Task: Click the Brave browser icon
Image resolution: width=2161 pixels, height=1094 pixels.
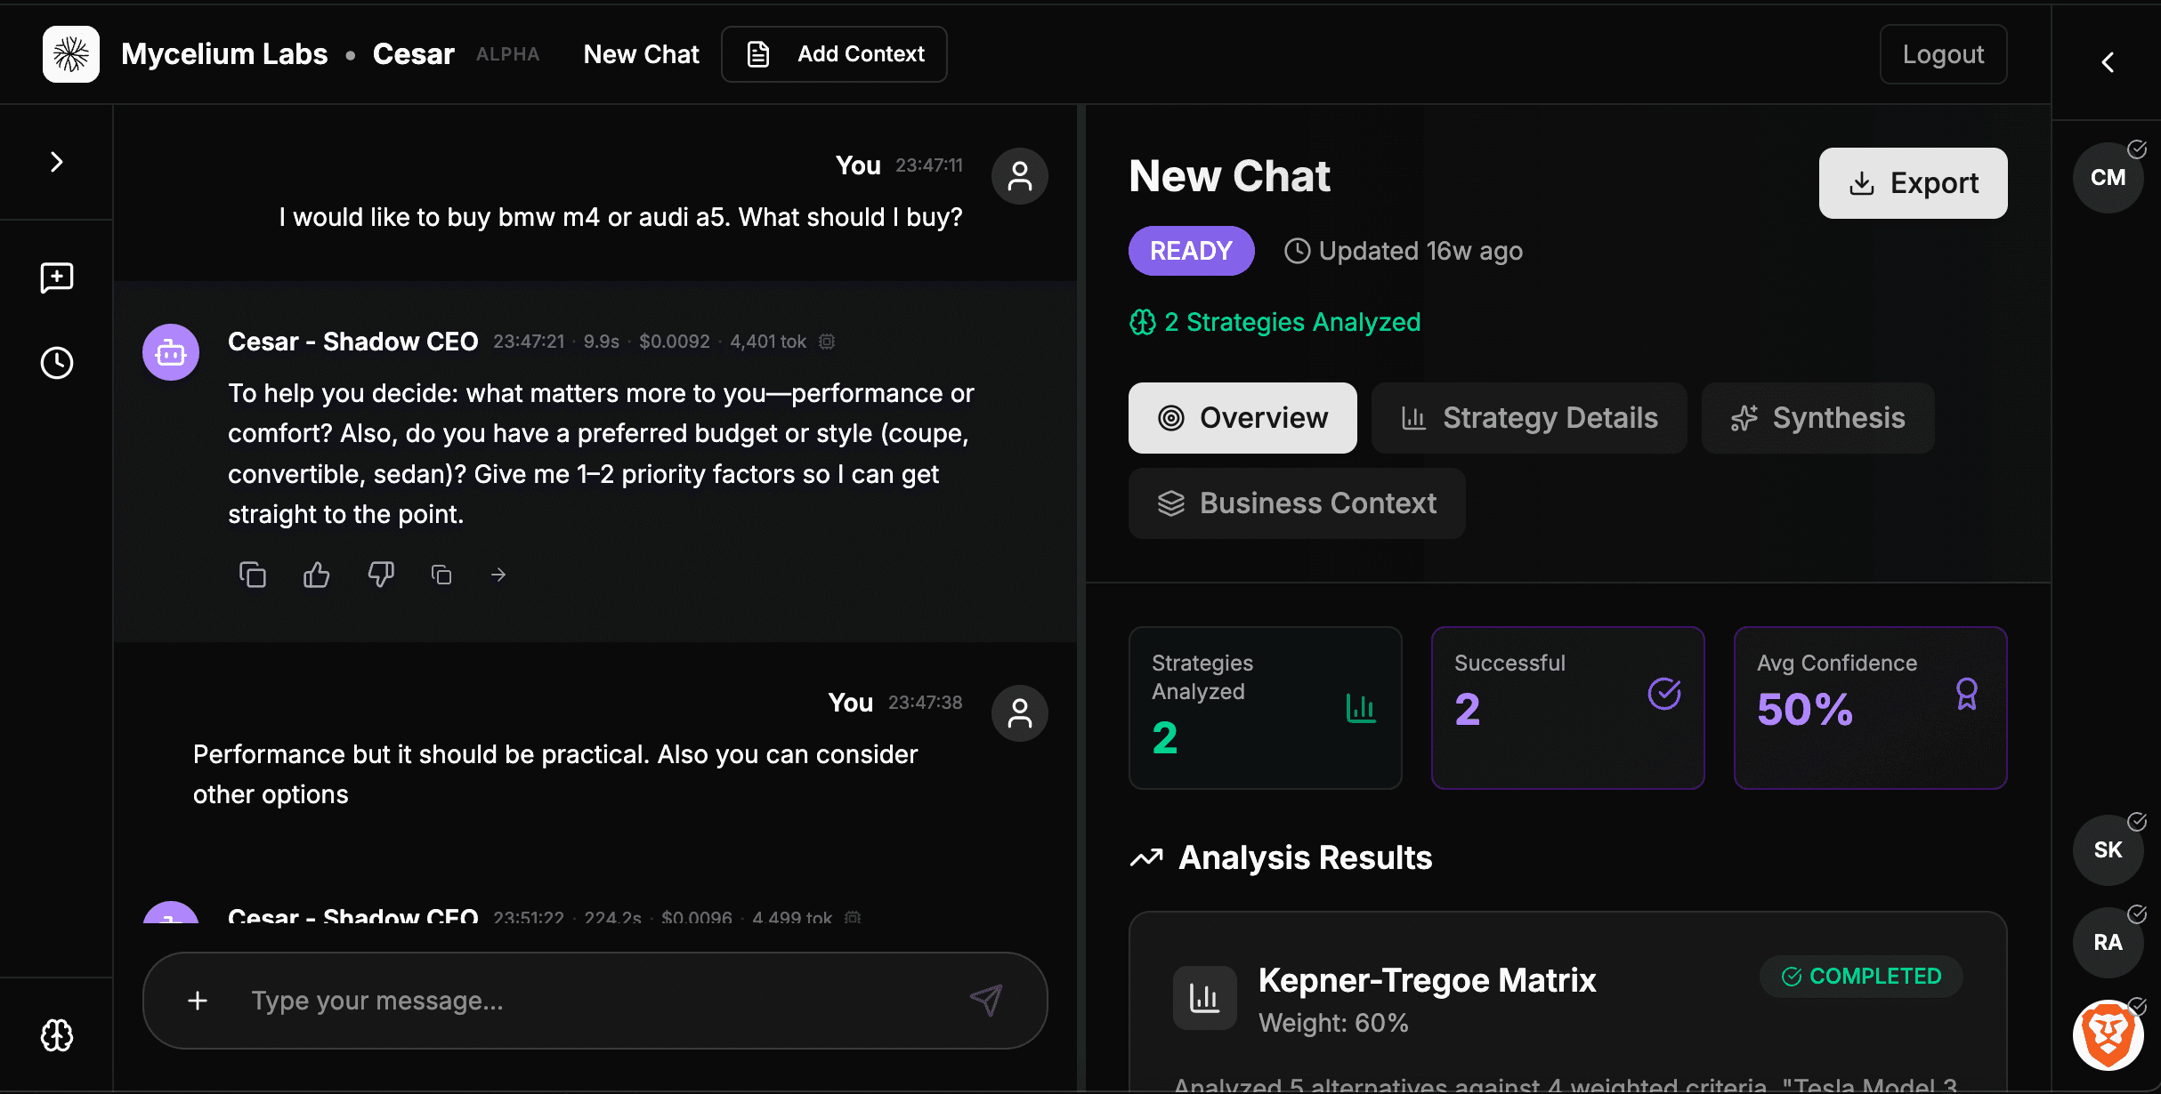Action: click(2108, 1035)
